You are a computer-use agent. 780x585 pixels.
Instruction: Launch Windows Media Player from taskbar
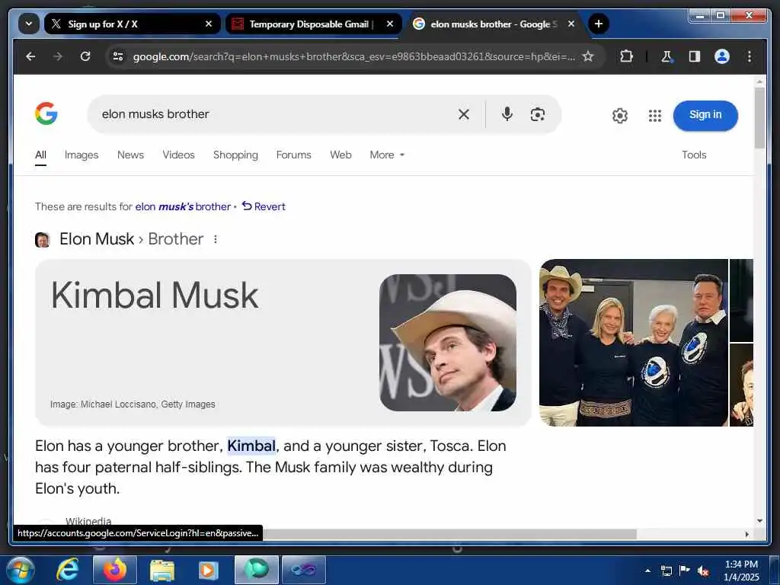coord(209,570)
